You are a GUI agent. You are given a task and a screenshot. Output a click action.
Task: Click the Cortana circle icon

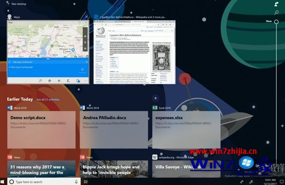pos(12,182)
